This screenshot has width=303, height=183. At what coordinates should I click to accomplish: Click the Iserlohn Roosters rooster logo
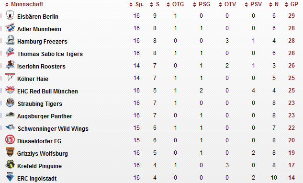point(10,65)
